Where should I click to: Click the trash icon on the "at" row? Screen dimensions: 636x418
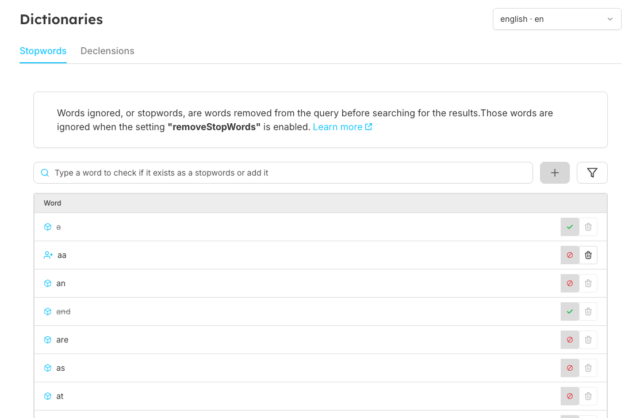click(x=588, y=396)
